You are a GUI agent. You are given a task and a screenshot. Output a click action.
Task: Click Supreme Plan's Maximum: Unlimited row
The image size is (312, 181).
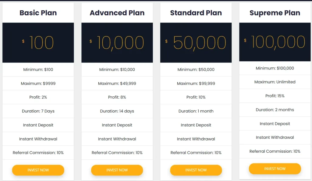pos(275,82)
